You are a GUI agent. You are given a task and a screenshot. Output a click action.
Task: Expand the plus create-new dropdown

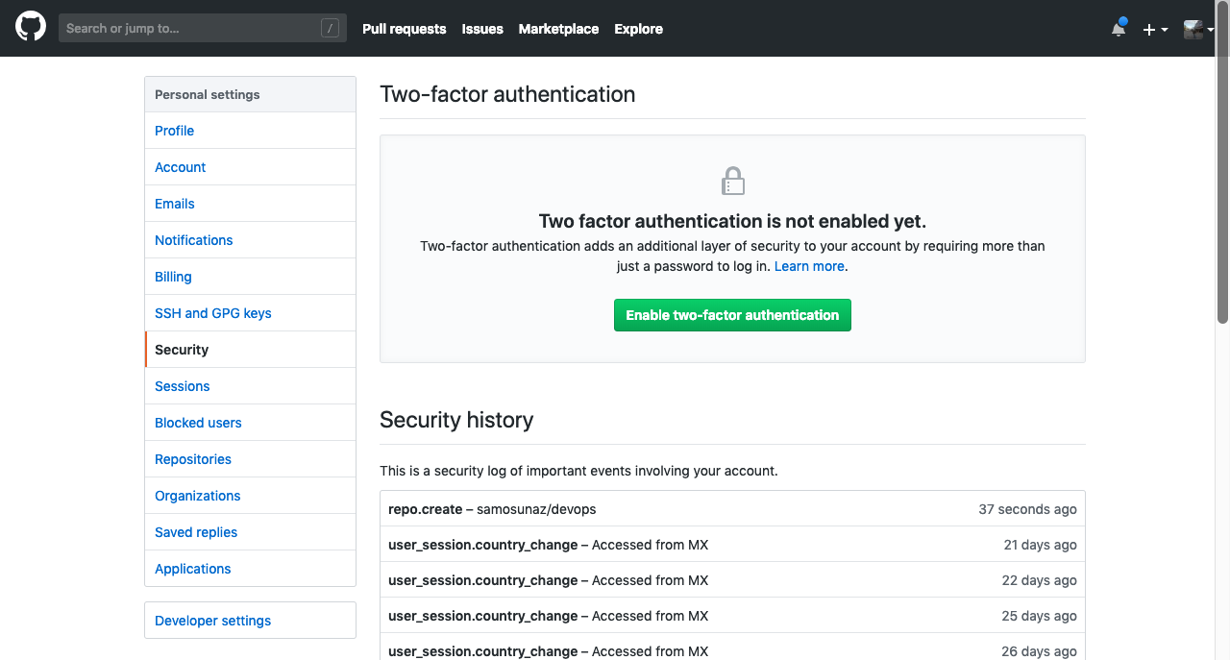click(x=1154, y=30)
